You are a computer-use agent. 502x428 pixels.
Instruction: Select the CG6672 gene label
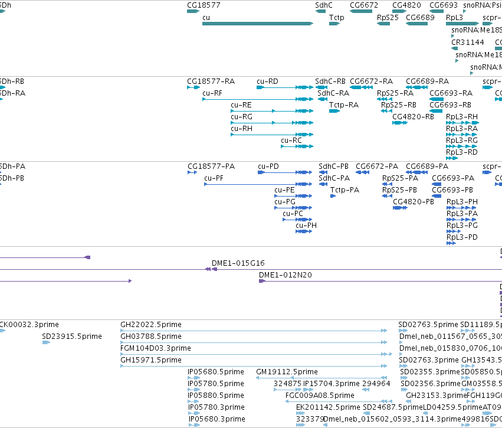(364, 5)
